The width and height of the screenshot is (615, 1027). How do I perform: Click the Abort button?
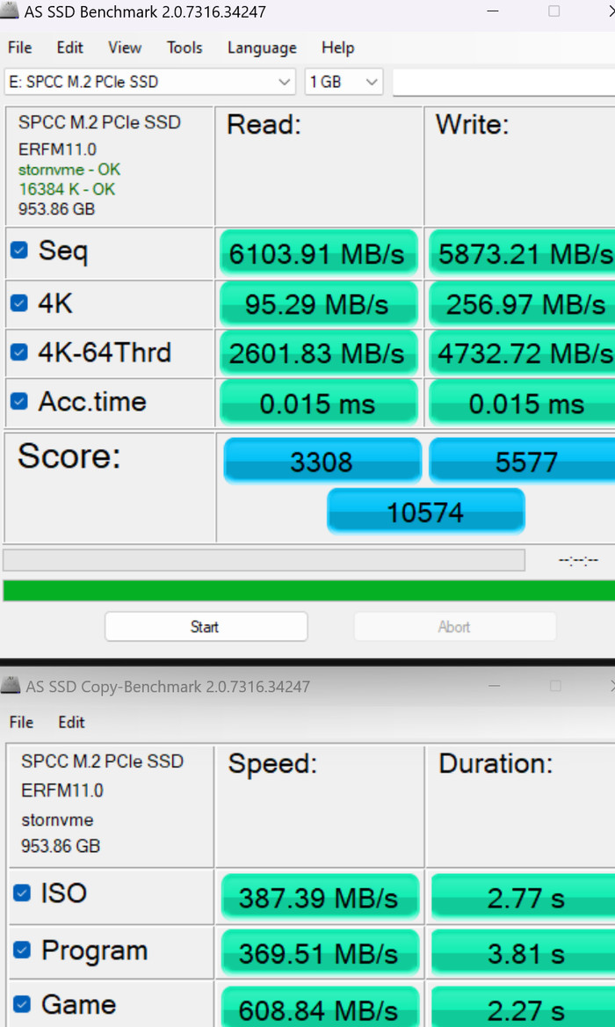coord(454,627)
